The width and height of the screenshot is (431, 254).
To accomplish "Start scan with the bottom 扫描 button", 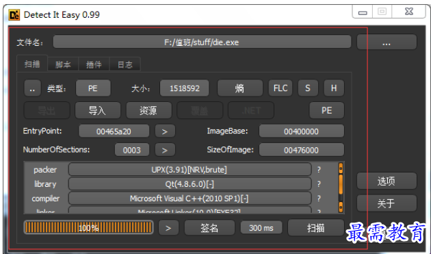I will 316,227.
